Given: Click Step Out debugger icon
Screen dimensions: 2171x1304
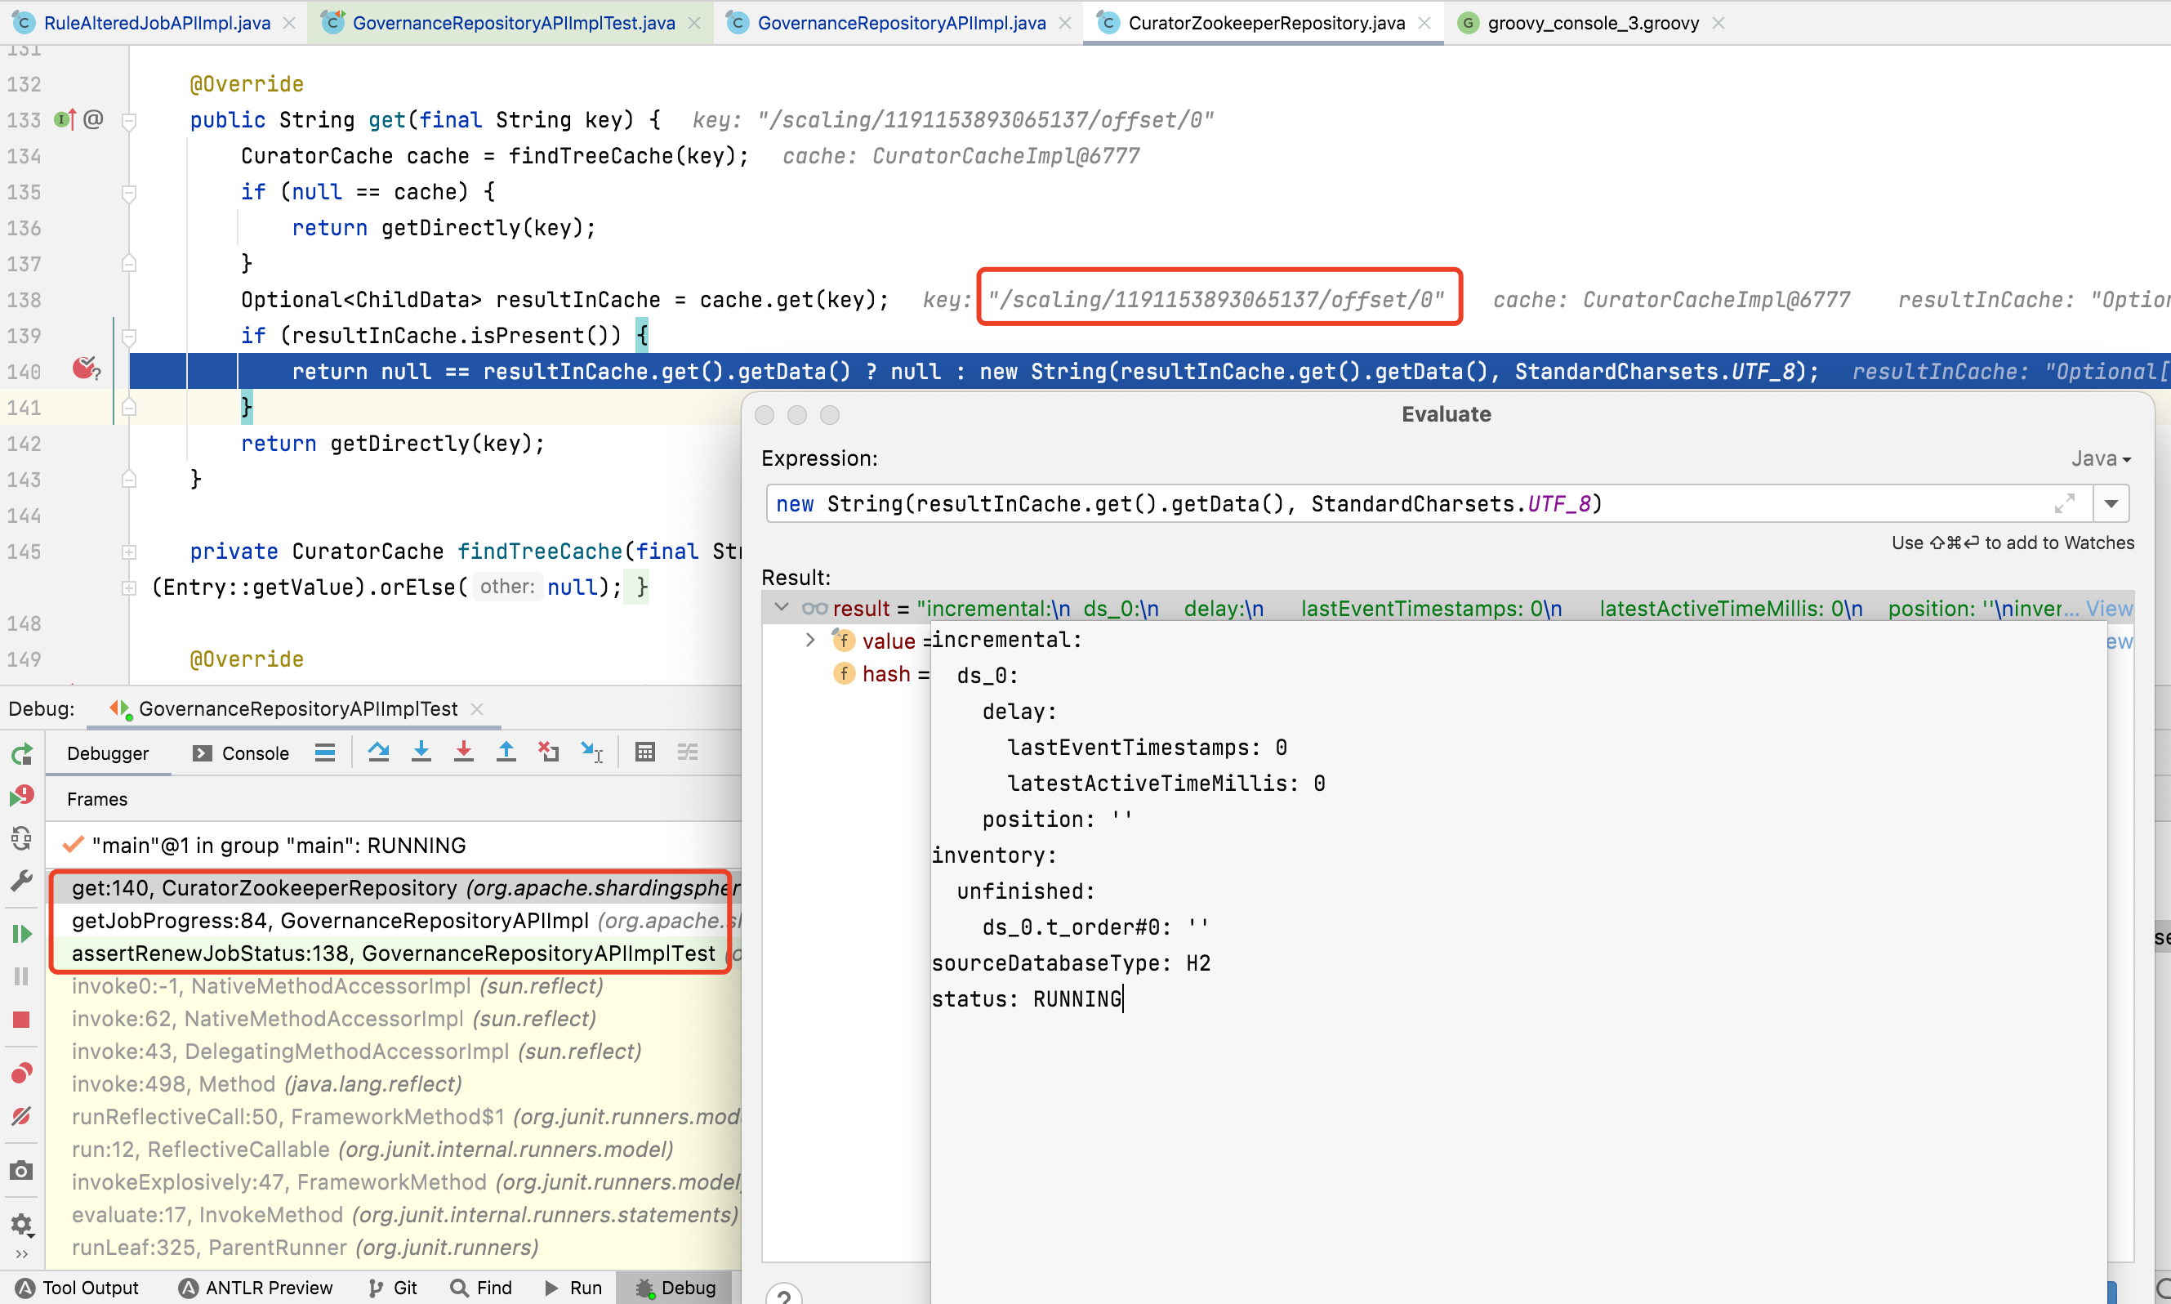Looking at the screenshot, I should (x=506, y=752).
